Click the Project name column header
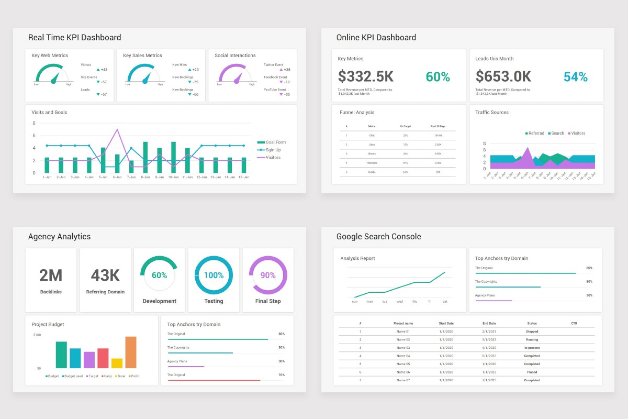 [x=403, y=323]
